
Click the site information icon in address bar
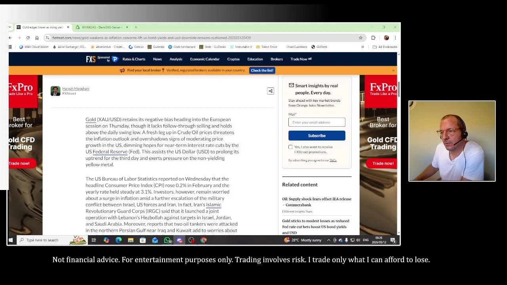[48, 38]
